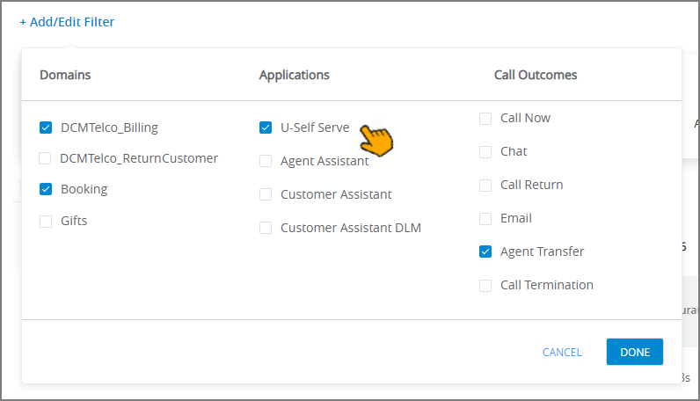The width and height of the screenshot is (700, 401).
Task: Cancel the filter dialog
Action: (562, 353)
